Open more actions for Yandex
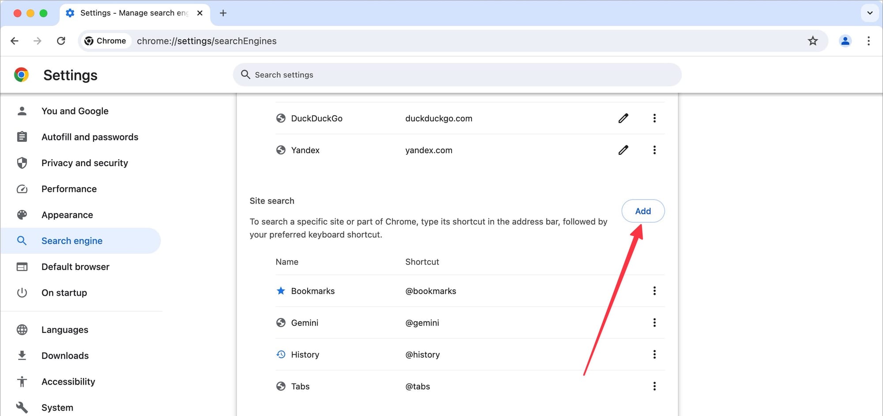Image resolution: width=883 pixels, height=416 pixels. [654, 150]
